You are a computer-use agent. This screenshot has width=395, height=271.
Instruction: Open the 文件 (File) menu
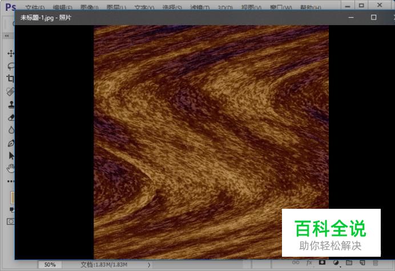(35, 7)
